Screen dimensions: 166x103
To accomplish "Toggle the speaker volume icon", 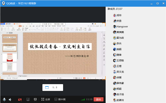I will click(10, 99).
